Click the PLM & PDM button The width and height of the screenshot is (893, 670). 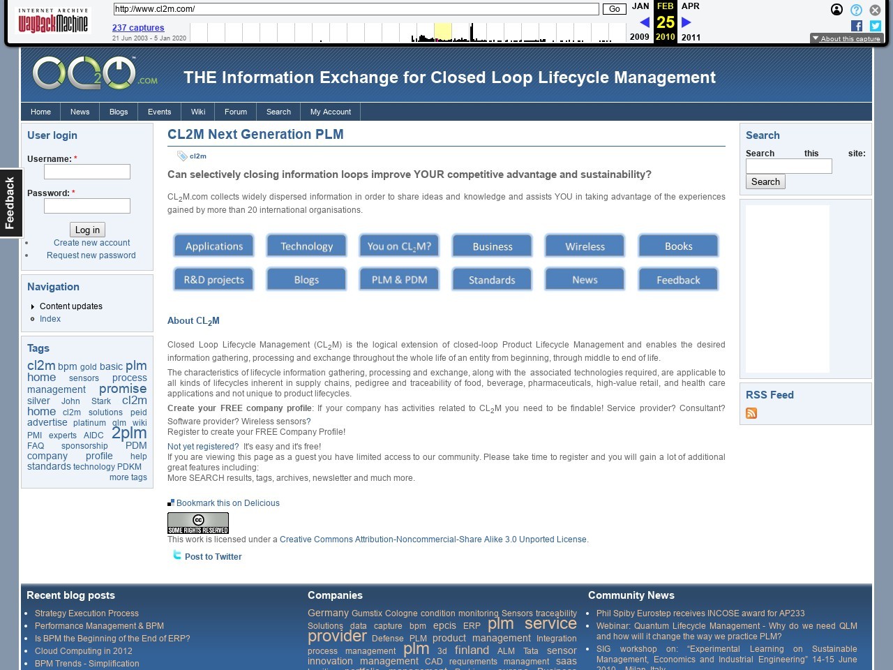[x=399, y=280]
